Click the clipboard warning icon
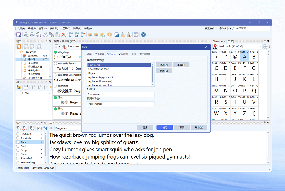 pos(123,35)
